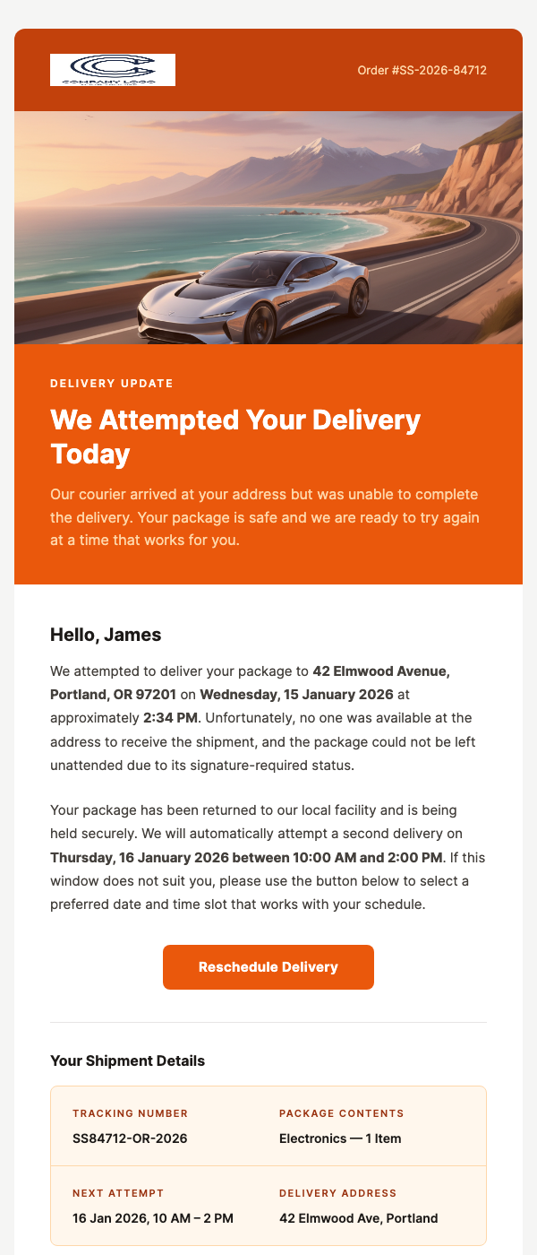The height and width of the screenshot is (1255, 537).
Task: Click the sports car hero image
Action: coord(268,227)
